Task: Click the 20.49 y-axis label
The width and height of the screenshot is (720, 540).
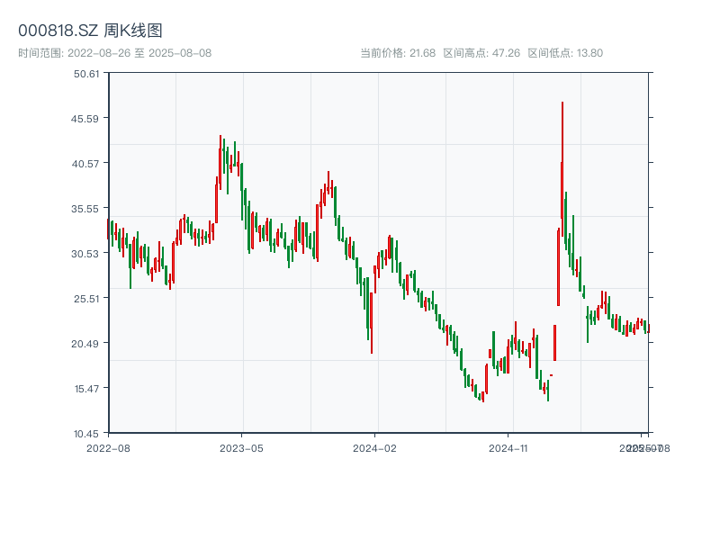Action: click(x=85, y=344)
